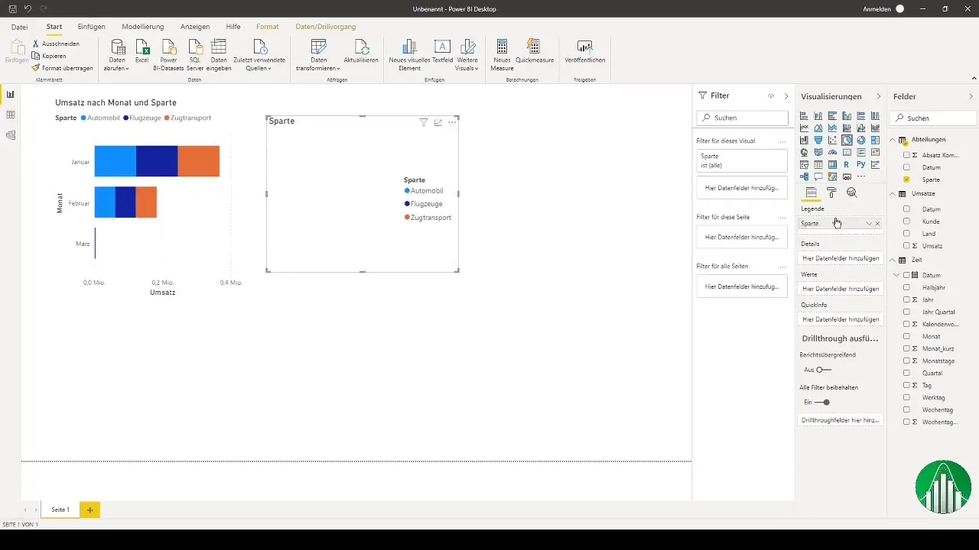Image resolution: width=979 pixels, height=550 pixels.
Task: Click the filter icon on Sparte visual
Action: tap(423, 122)
